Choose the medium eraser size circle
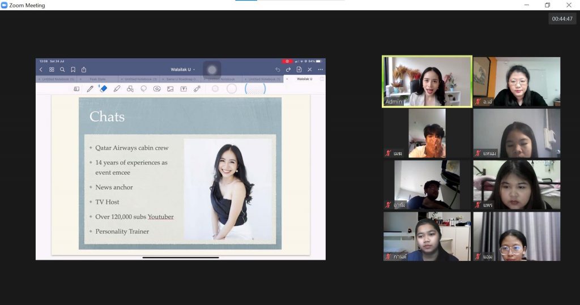This screenshot has width=580, height=305. 232,89
